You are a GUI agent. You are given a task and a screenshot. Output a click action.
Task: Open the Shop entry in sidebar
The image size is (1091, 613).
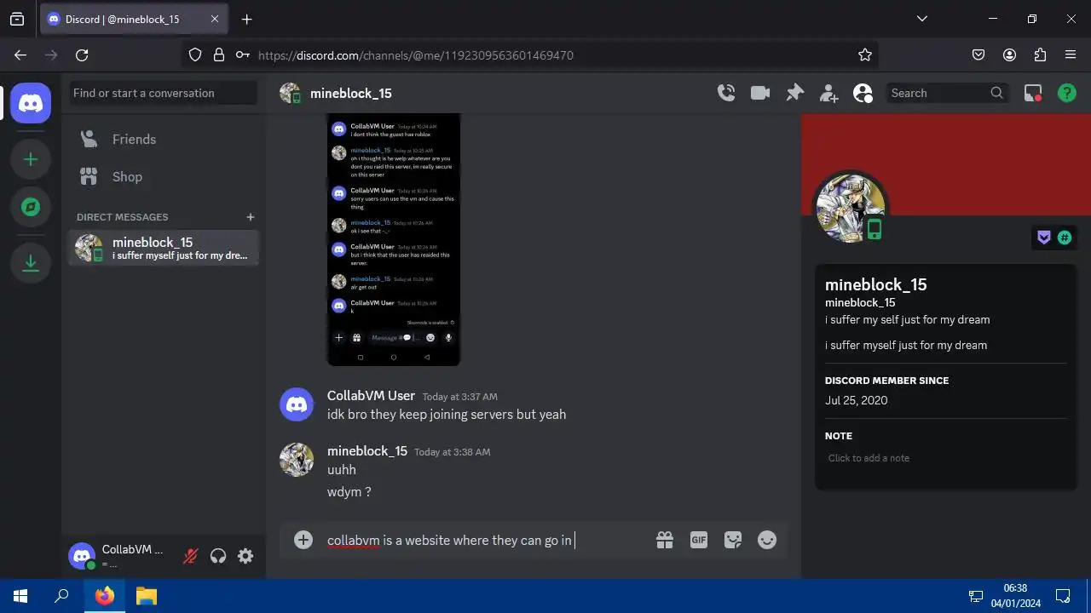click(164, 176)
